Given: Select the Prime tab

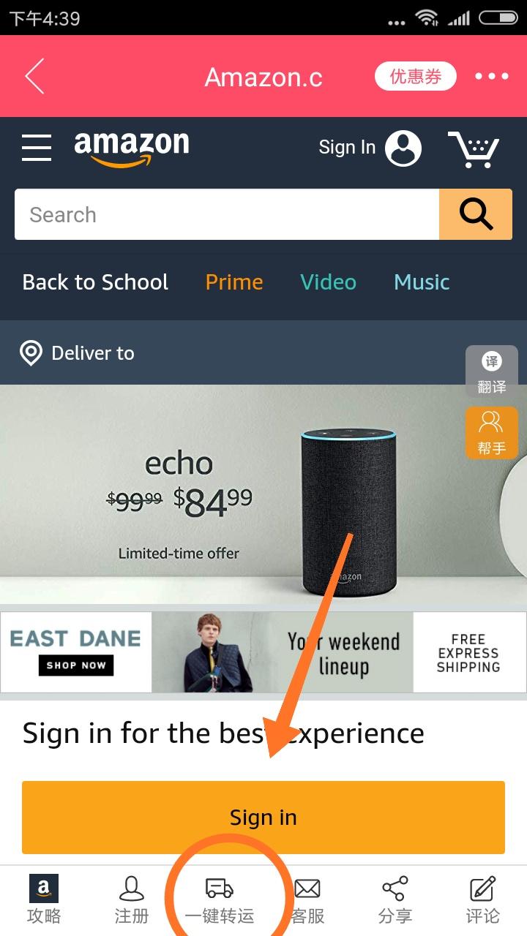Looking at the screenshot, I should pyautogui.click(x=234, y=282).
